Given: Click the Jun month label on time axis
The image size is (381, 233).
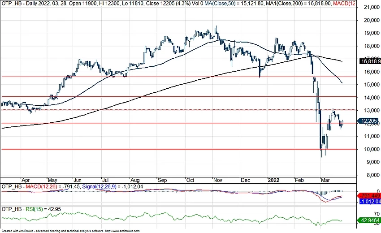Looking at the screenshot, I should 77,180.
